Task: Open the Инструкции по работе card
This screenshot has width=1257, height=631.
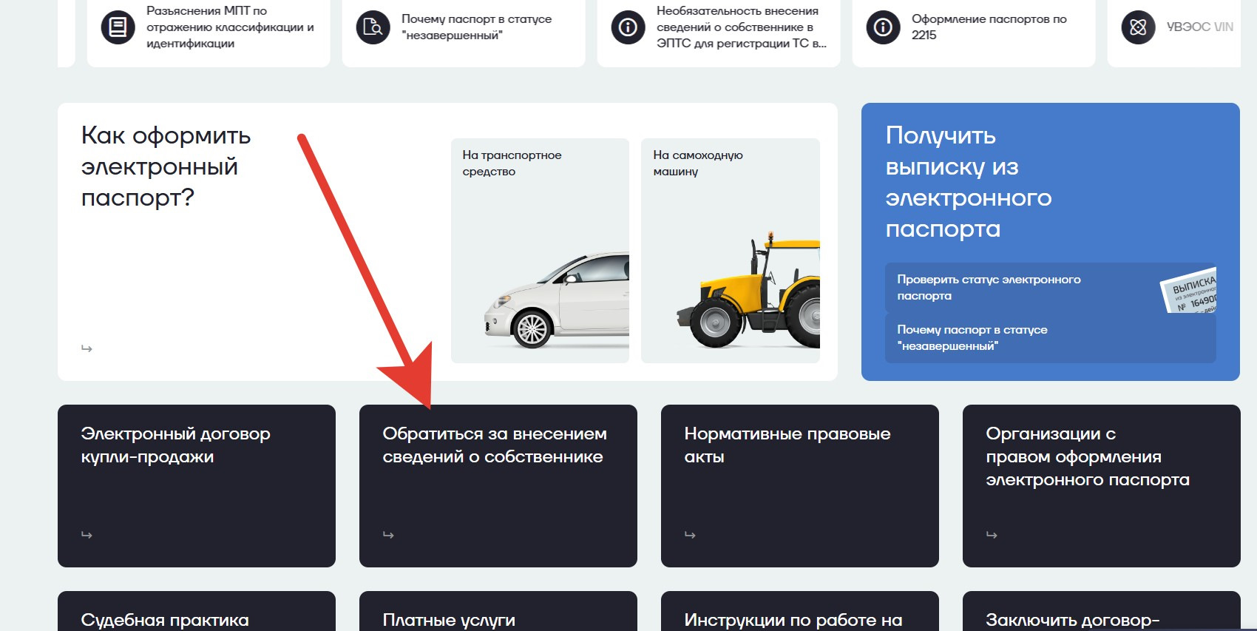Action: tap(800, 612)
